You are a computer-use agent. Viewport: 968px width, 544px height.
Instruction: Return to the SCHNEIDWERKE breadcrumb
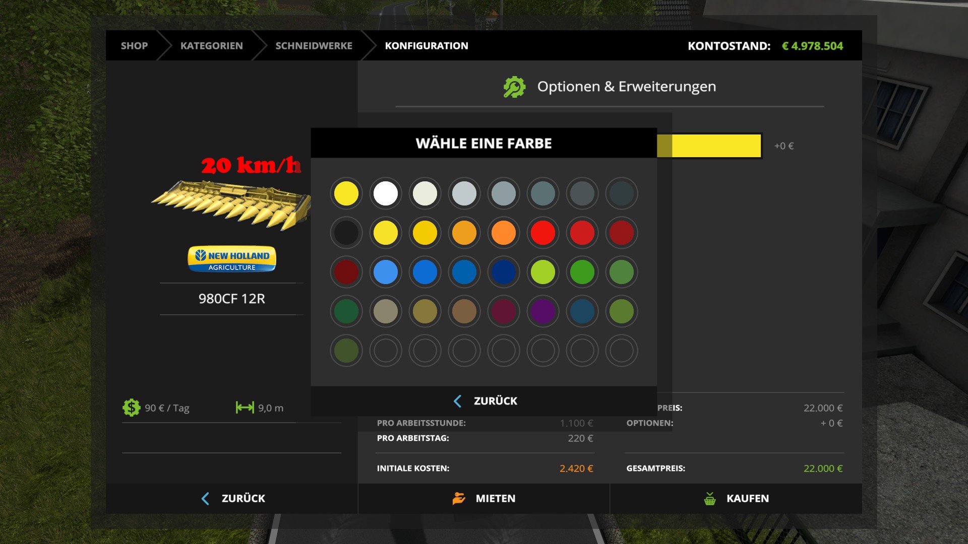(x=314, y=46)
